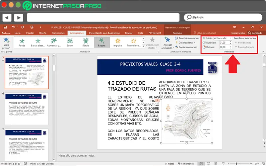Screen dimensions: 266x166
Task: Toggle the Comentarios pane button
Action: [186, 164]
